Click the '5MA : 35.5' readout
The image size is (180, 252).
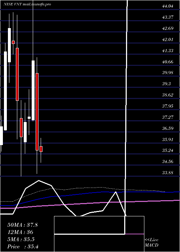tap(21, 239)
